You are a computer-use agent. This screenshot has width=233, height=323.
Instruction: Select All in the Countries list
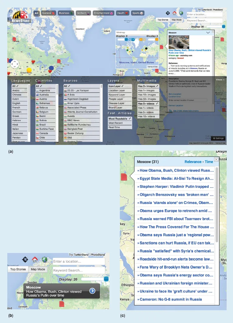pos(46,86)
